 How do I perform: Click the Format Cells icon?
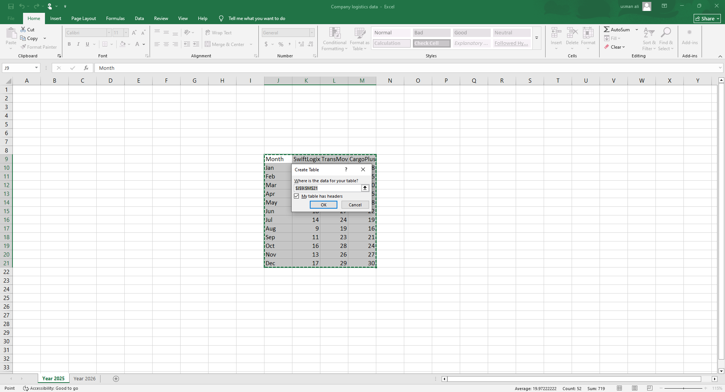[x=588, y=33]
